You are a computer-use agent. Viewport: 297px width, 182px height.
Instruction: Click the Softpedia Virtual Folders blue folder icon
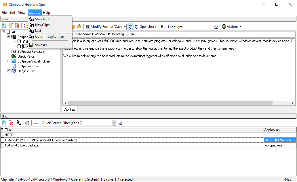14,61
